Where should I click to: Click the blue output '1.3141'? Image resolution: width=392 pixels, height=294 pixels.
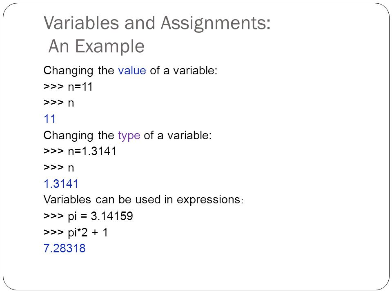pyautogui.click(x=61, y=184)
